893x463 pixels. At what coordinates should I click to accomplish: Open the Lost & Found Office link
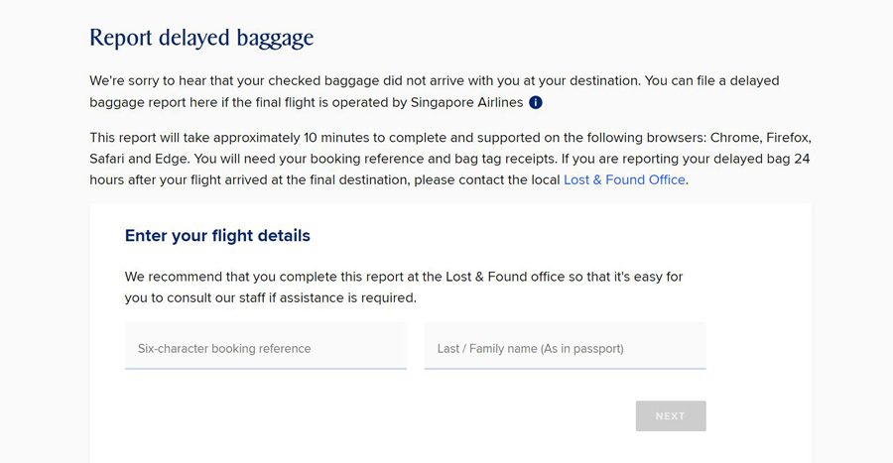624,179
